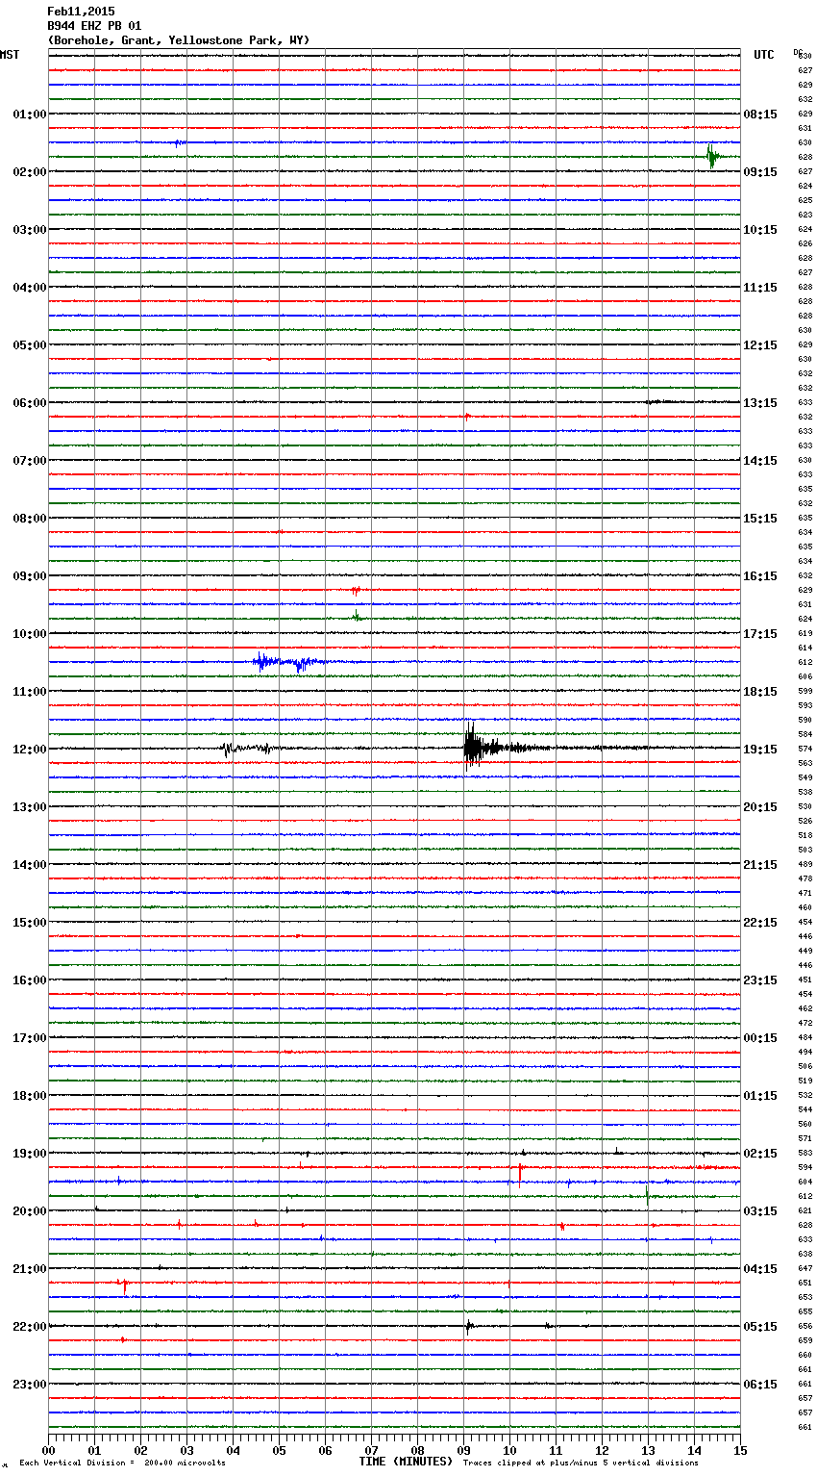
Task: Select the 22:00 MST time label
Action: point(30,1327)
